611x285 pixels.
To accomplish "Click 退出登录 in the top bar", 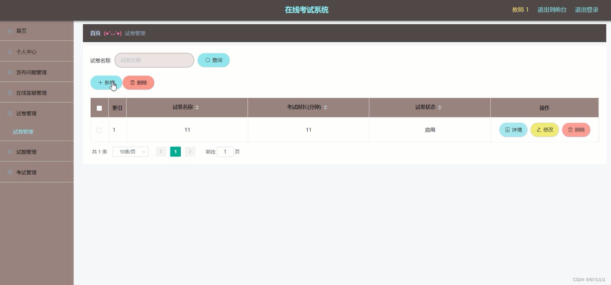I will pyautogui.click(x=587, y=10).
